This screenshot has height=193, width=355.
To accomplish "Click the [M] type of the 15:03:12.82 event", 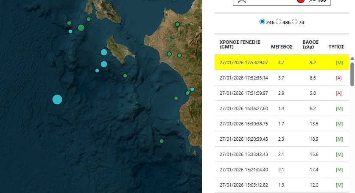I will coord(339,185).
